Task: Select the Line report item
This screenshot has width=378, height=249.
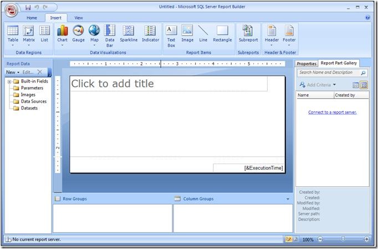Action: pyautogui.click(x=203, y=34)
